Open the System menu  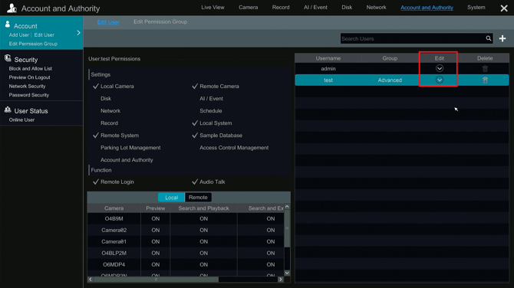coord(476,7)
